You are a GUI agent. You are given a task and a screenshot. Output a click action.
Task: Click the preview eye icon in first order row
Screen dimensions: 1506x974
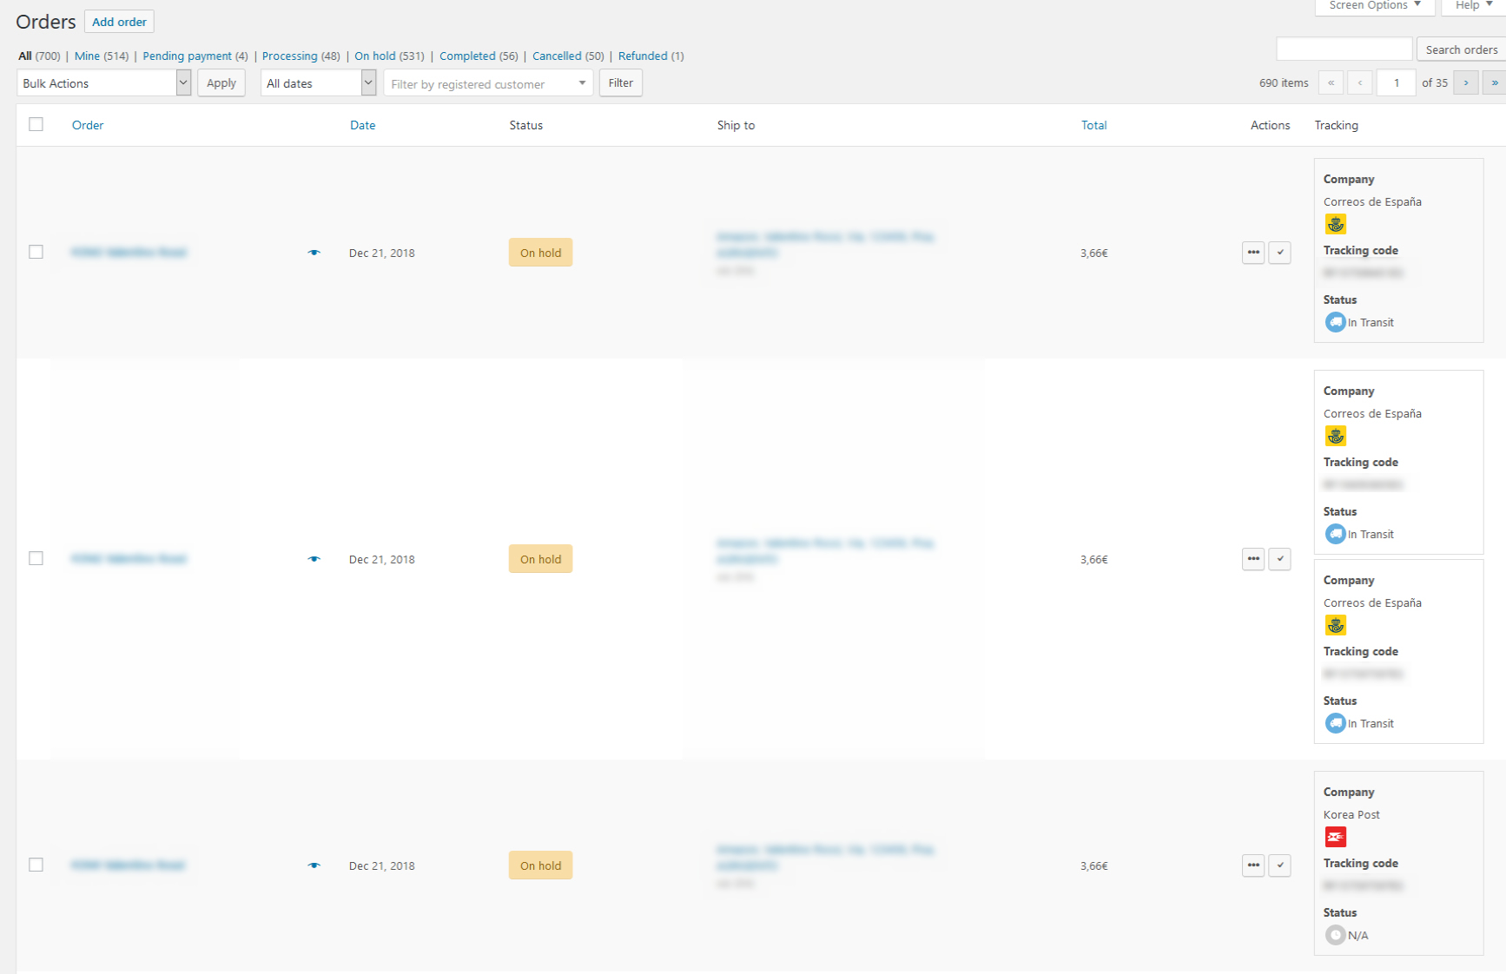pos(314,253)
